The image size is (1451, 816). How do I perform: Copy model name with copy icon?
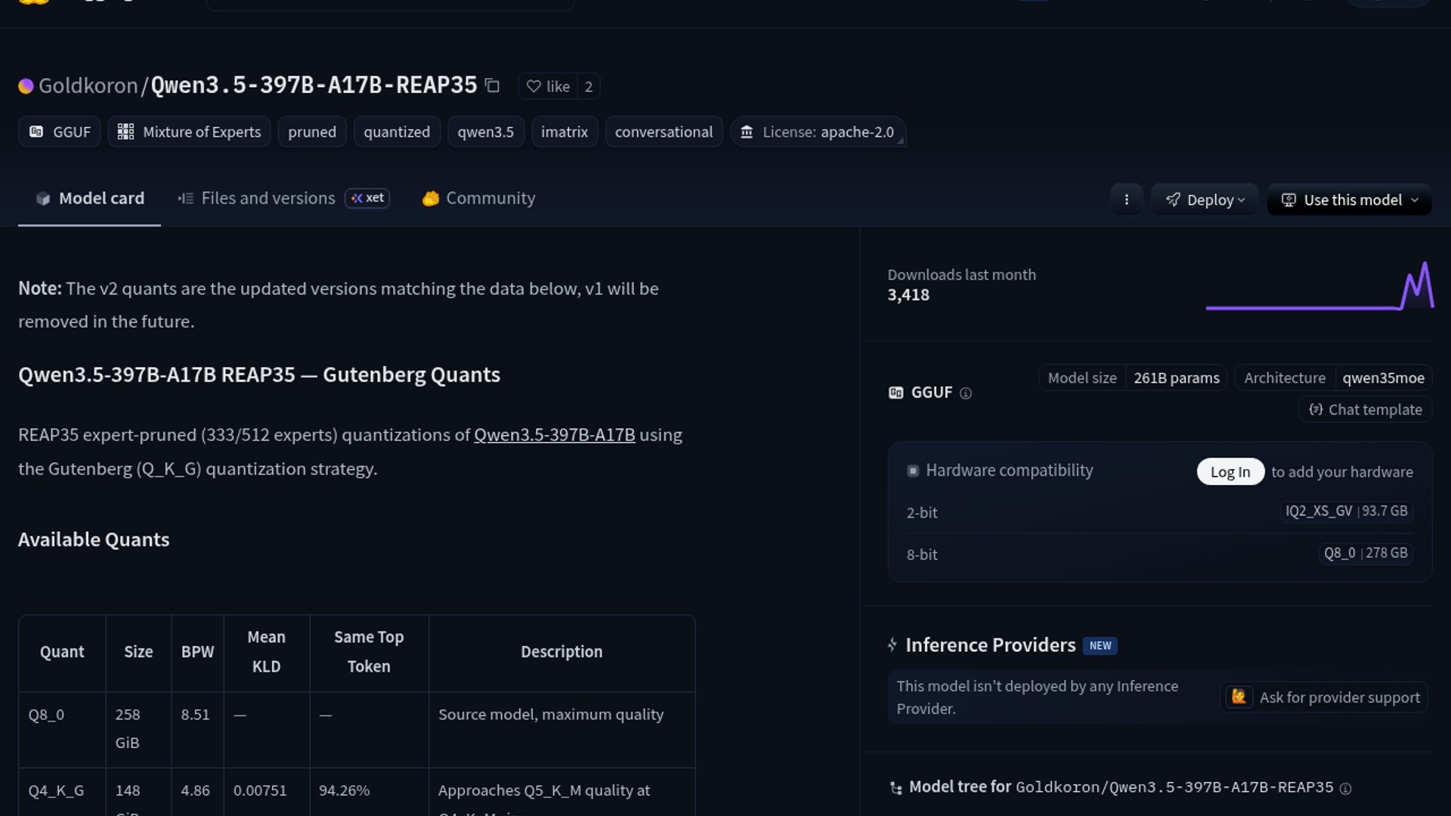pyautogui.click(x=492, y=86)
